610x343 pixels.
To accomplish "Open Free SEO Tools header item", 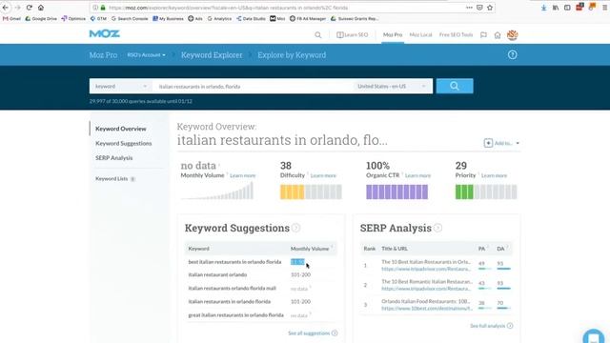I will pos(456,34).
